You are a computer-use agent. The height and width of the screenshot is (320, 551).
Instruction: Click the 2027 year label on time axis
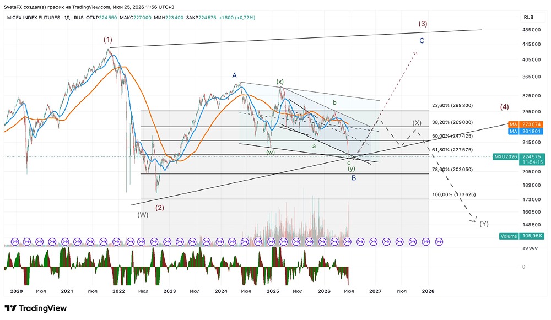[x=375, y=291]
